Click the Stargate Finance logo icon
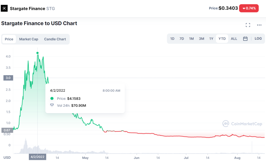This screenshot has width=266, height=161. 4,8
